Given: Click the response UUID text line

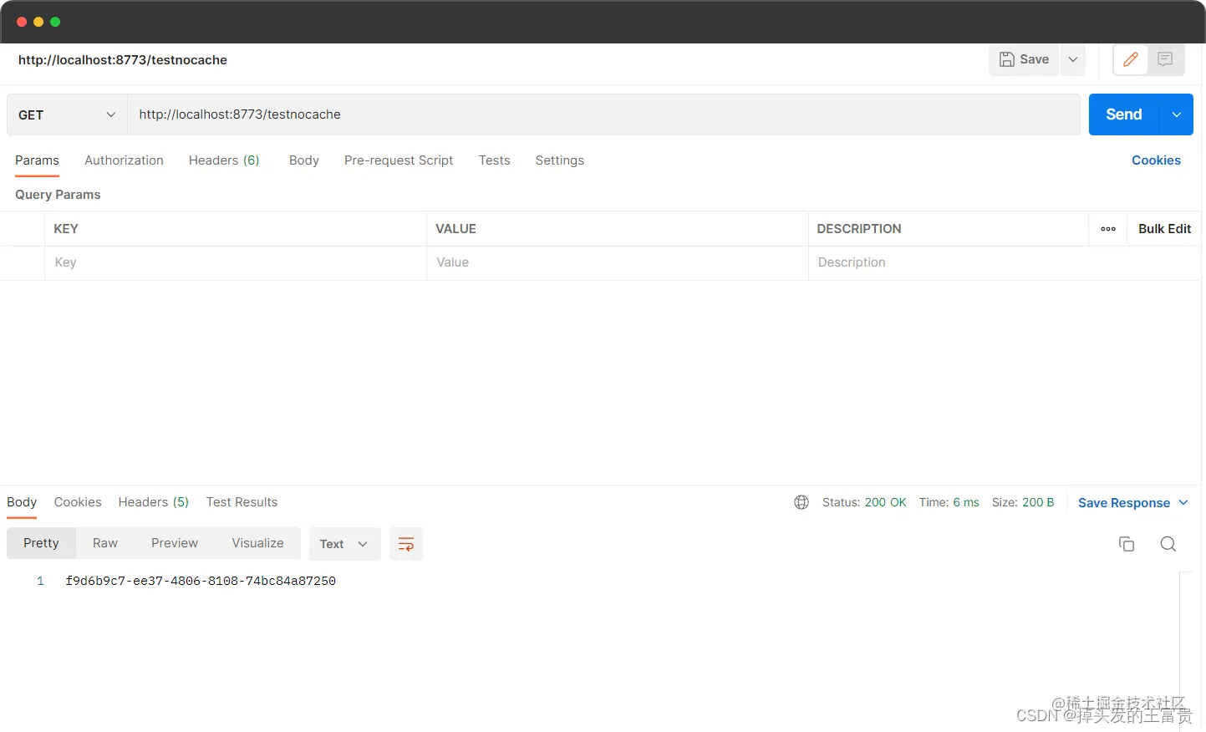Looking at the screenshot, I should click(201, 581).
